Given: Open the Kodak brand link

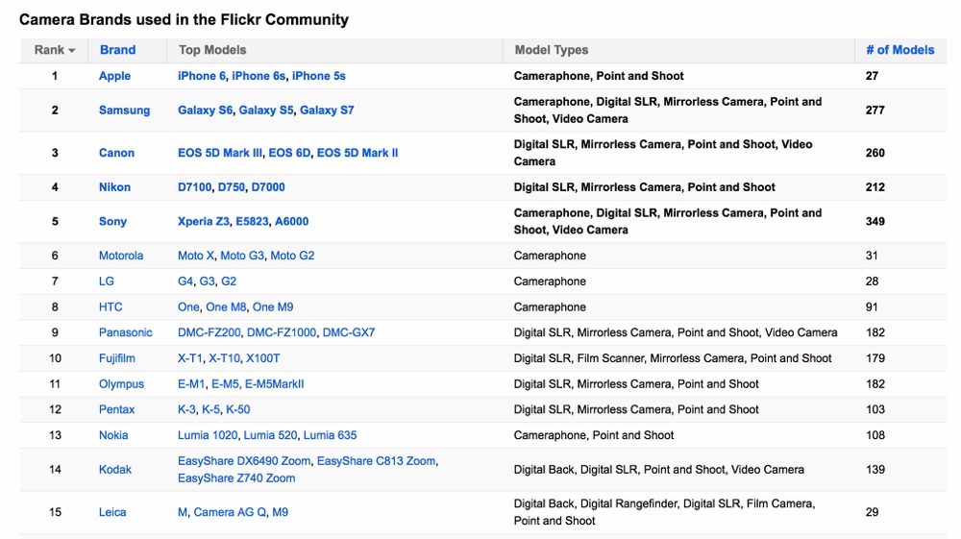Looking at the screenshot, I should coord(115,470).
